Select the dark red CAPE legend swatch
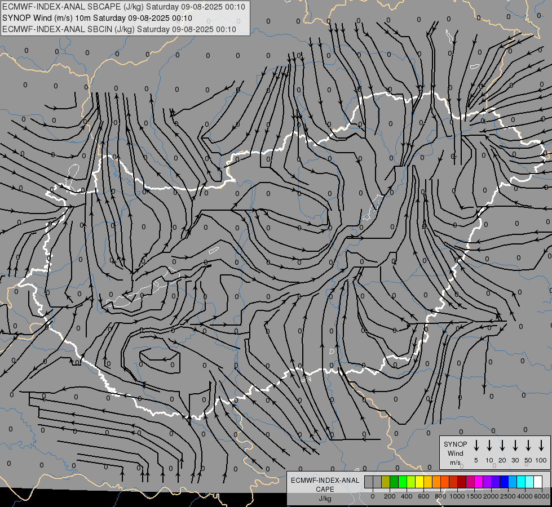This screenshot has height=507, width=552. (x=462, y=482)
